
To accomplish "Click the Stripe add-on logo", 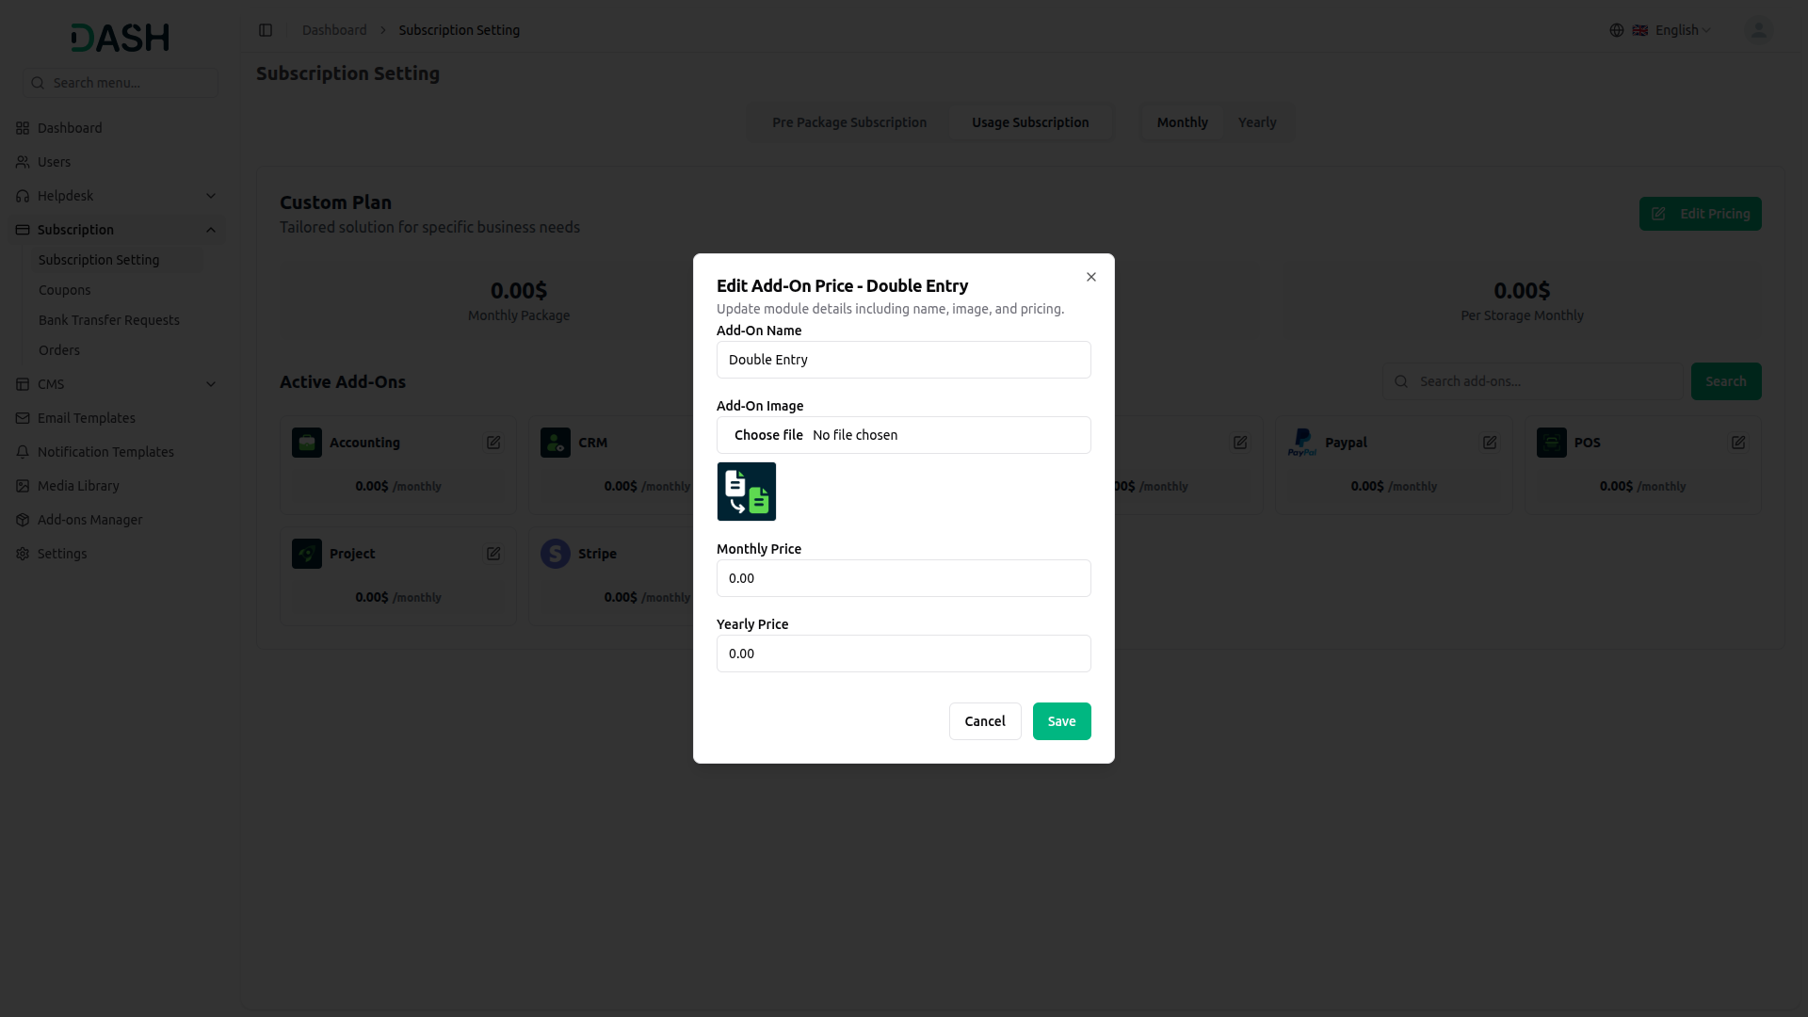I will coord(556,554).
